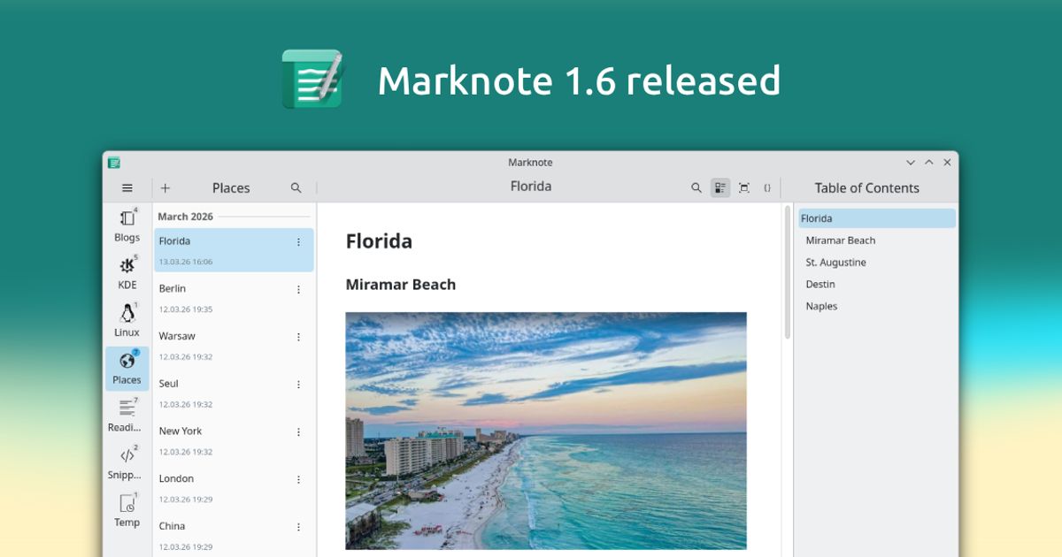Click the note's vertical scrollbar
1062x557 pixels.
pos(787,272)
